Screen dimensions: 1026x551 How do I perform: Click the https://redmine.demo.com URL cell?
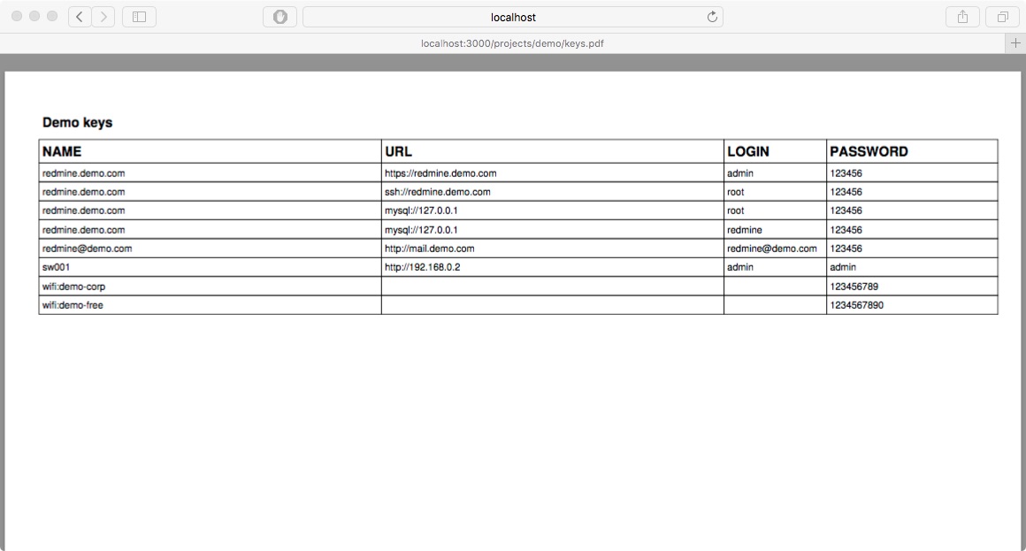coord(440,173)
